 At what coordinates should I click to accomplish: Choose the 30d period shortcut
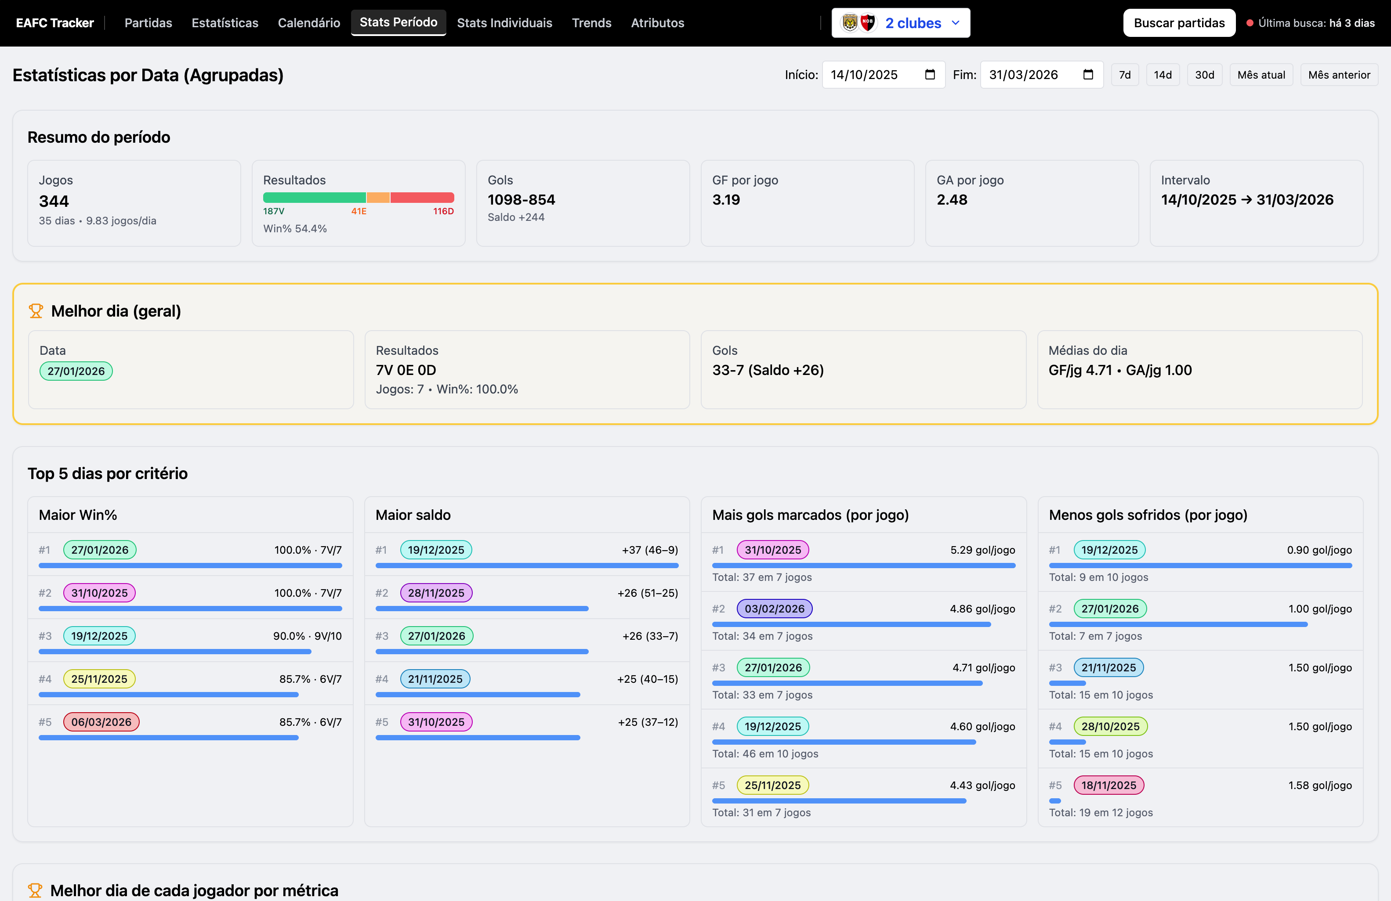pyautogui.click(x=1204, y=75)
